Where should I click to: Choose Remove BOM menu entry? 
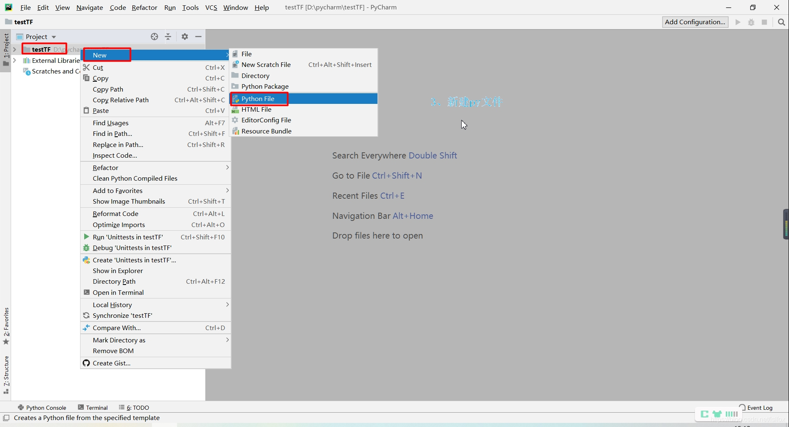pos(156,351)
